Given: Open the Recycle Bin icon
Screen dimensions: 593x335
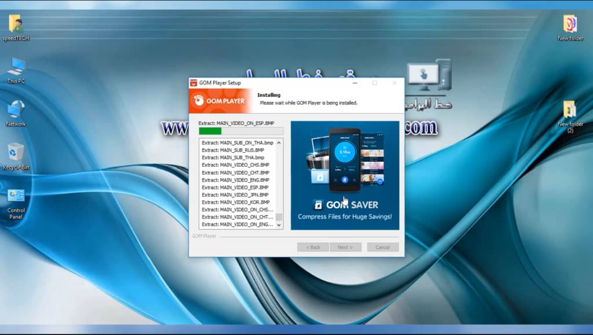Looking at the screenshot, I should [x=16, y=153].
